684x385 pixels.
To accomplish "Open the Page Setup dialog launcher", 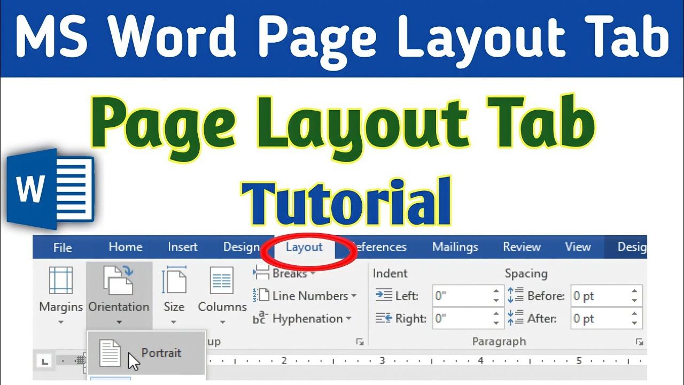I will point(360,342).
